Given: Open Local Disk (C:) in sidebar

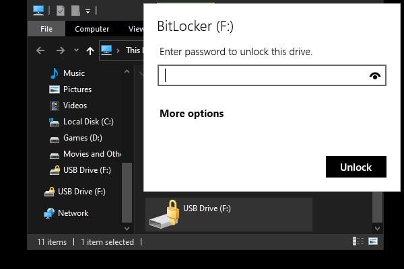Looking at the screenshot, I should 86,122.
